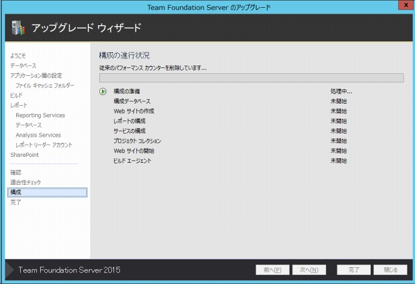The width and height of the screenshot is (415, 284).
Task: Go to the 完了 step in sidebar
Action: click(16, 202)
